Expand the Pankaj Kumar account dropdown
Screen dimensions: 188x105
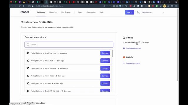pyautogui.click(x=164, y=12)
